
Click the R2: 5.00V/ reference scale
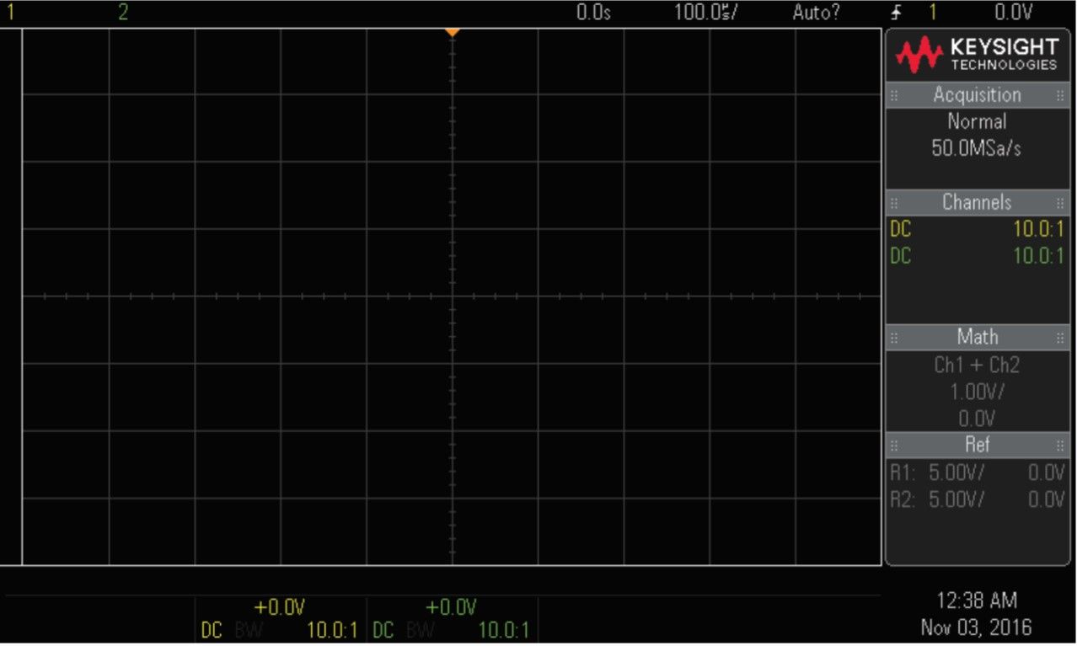(936, 499)
